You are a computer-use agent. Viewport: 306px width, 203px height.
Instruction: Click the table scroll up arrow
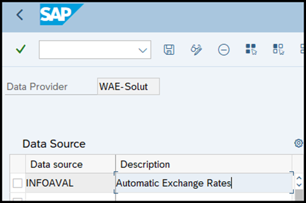click(299, 178)
